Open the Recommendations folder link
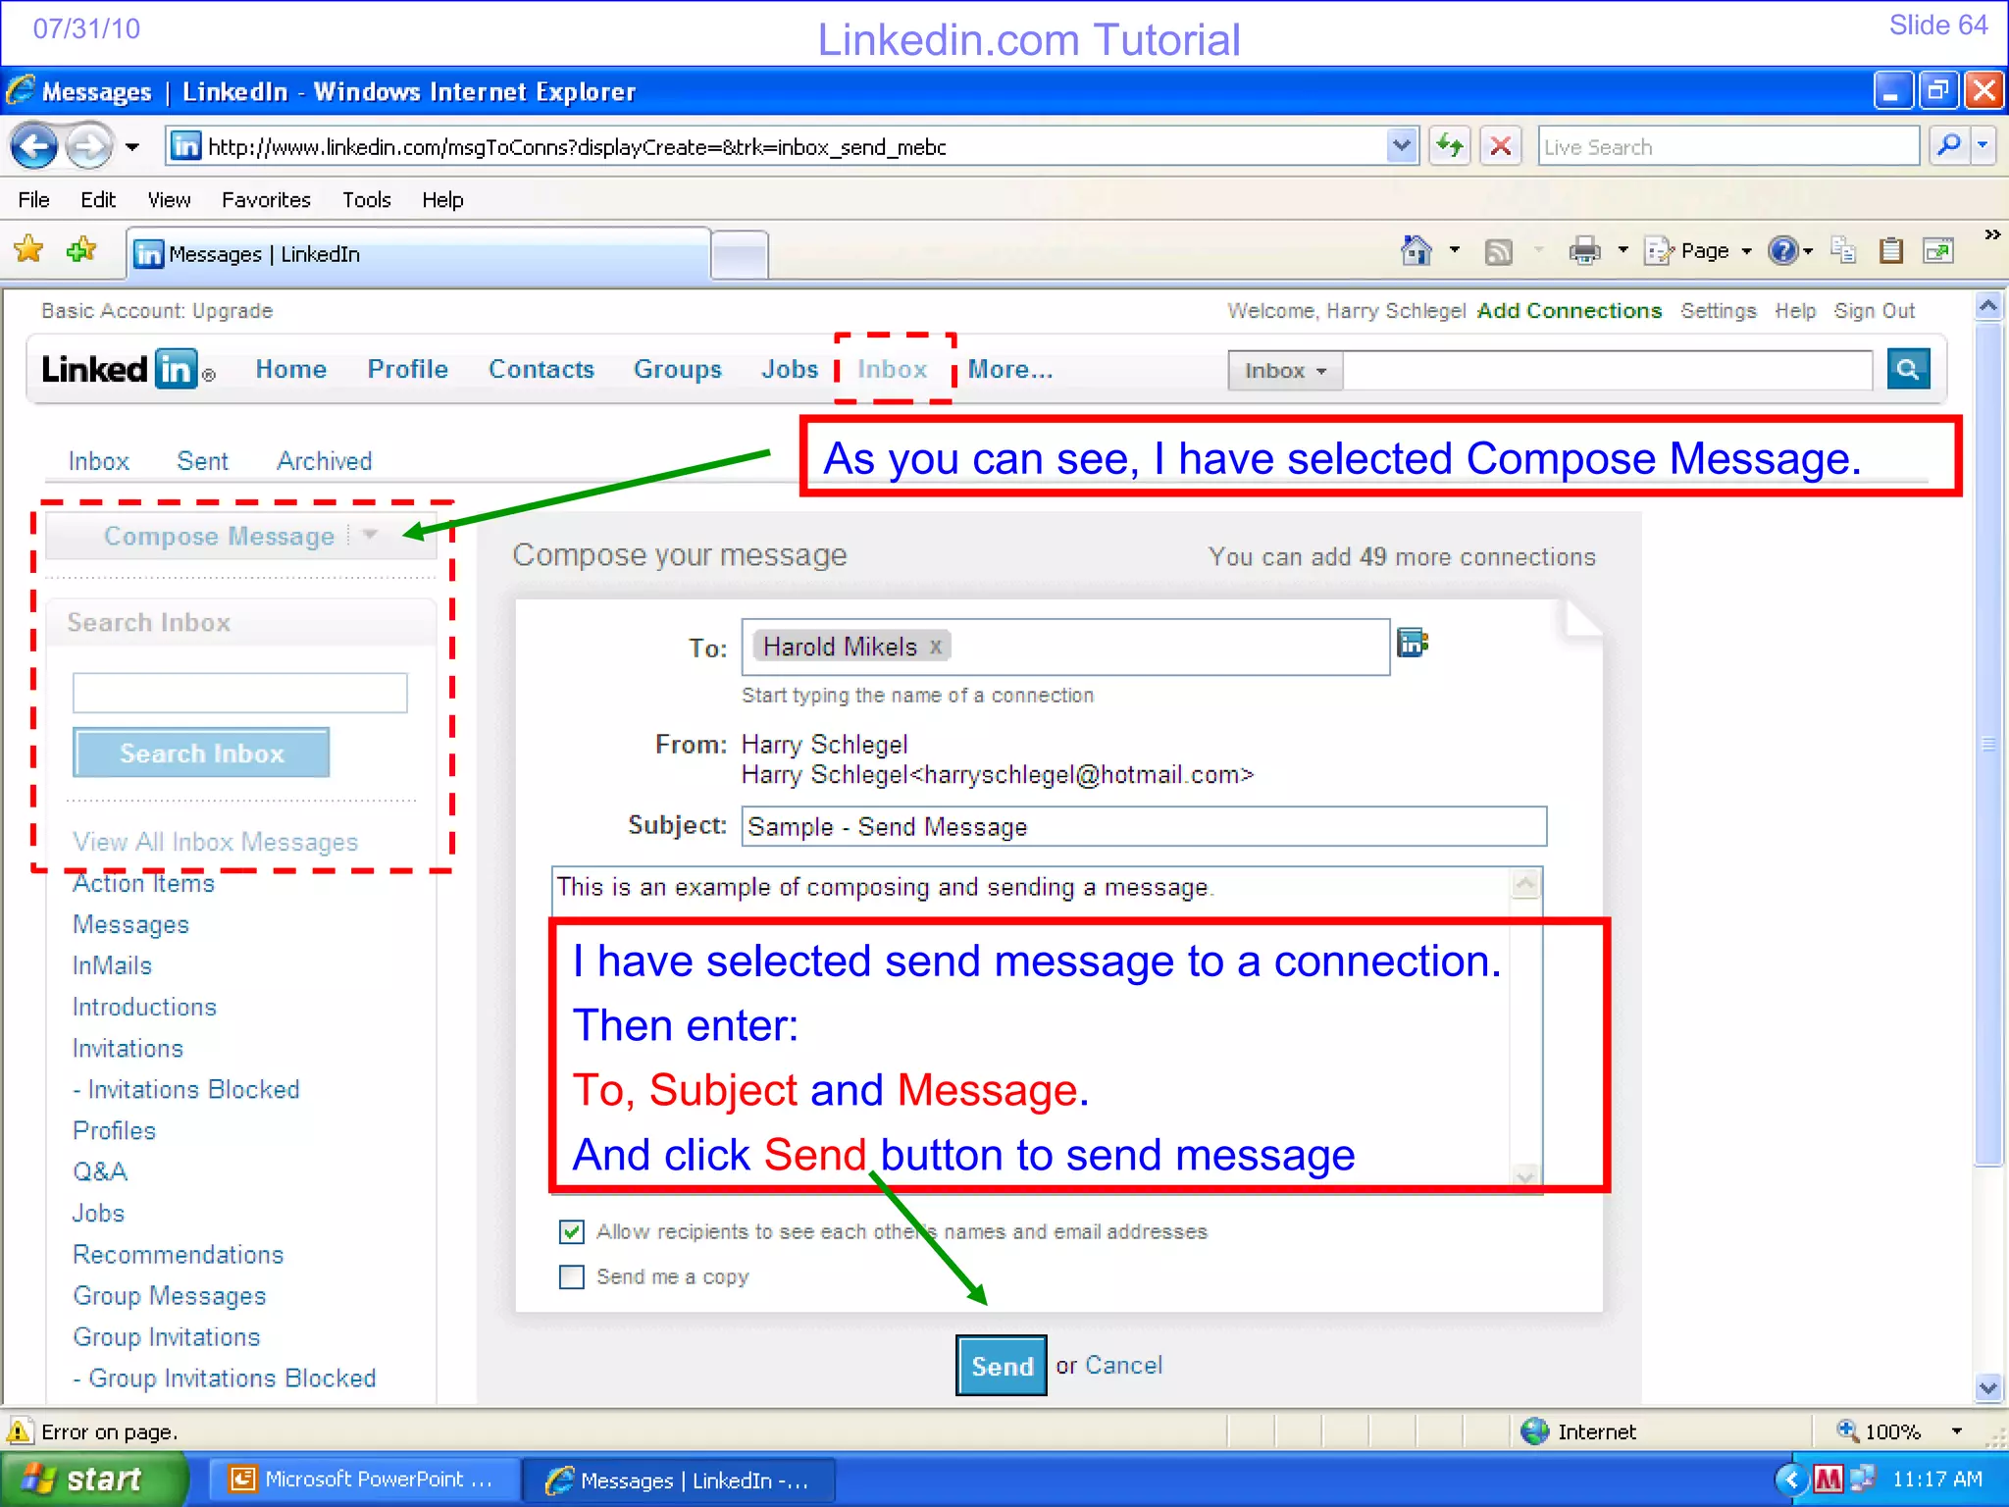Image resolution: width=2009 pixels, height=1507 pixels. (x=179, y=1254)
